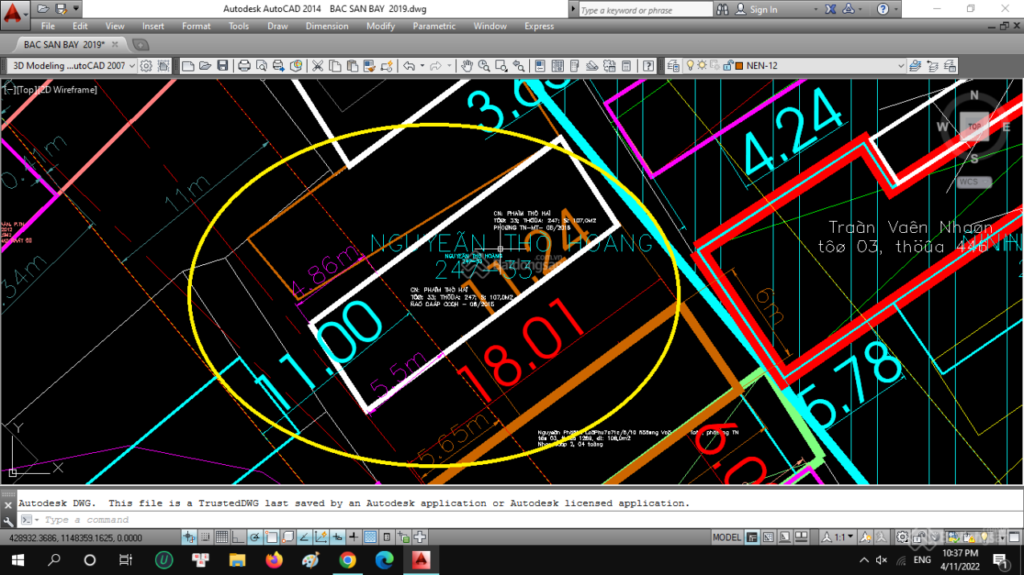Click the command line input field
Viewport: 1024px width, 575px height.
(x=321, y=520)
